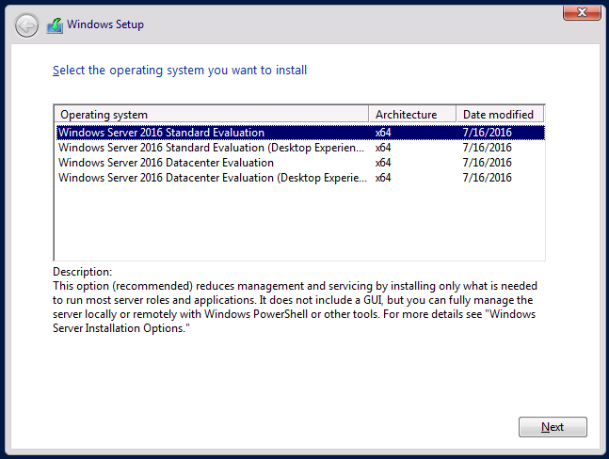The width and height of the screenshot is (609, 459).
Task: Click the 'Select the operating system' heading
Action: 180,71
